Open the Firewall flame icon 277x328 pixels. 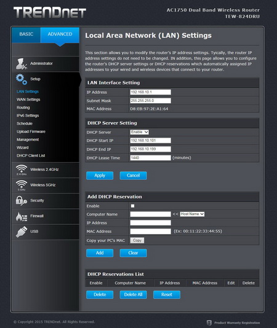[22, 216]
